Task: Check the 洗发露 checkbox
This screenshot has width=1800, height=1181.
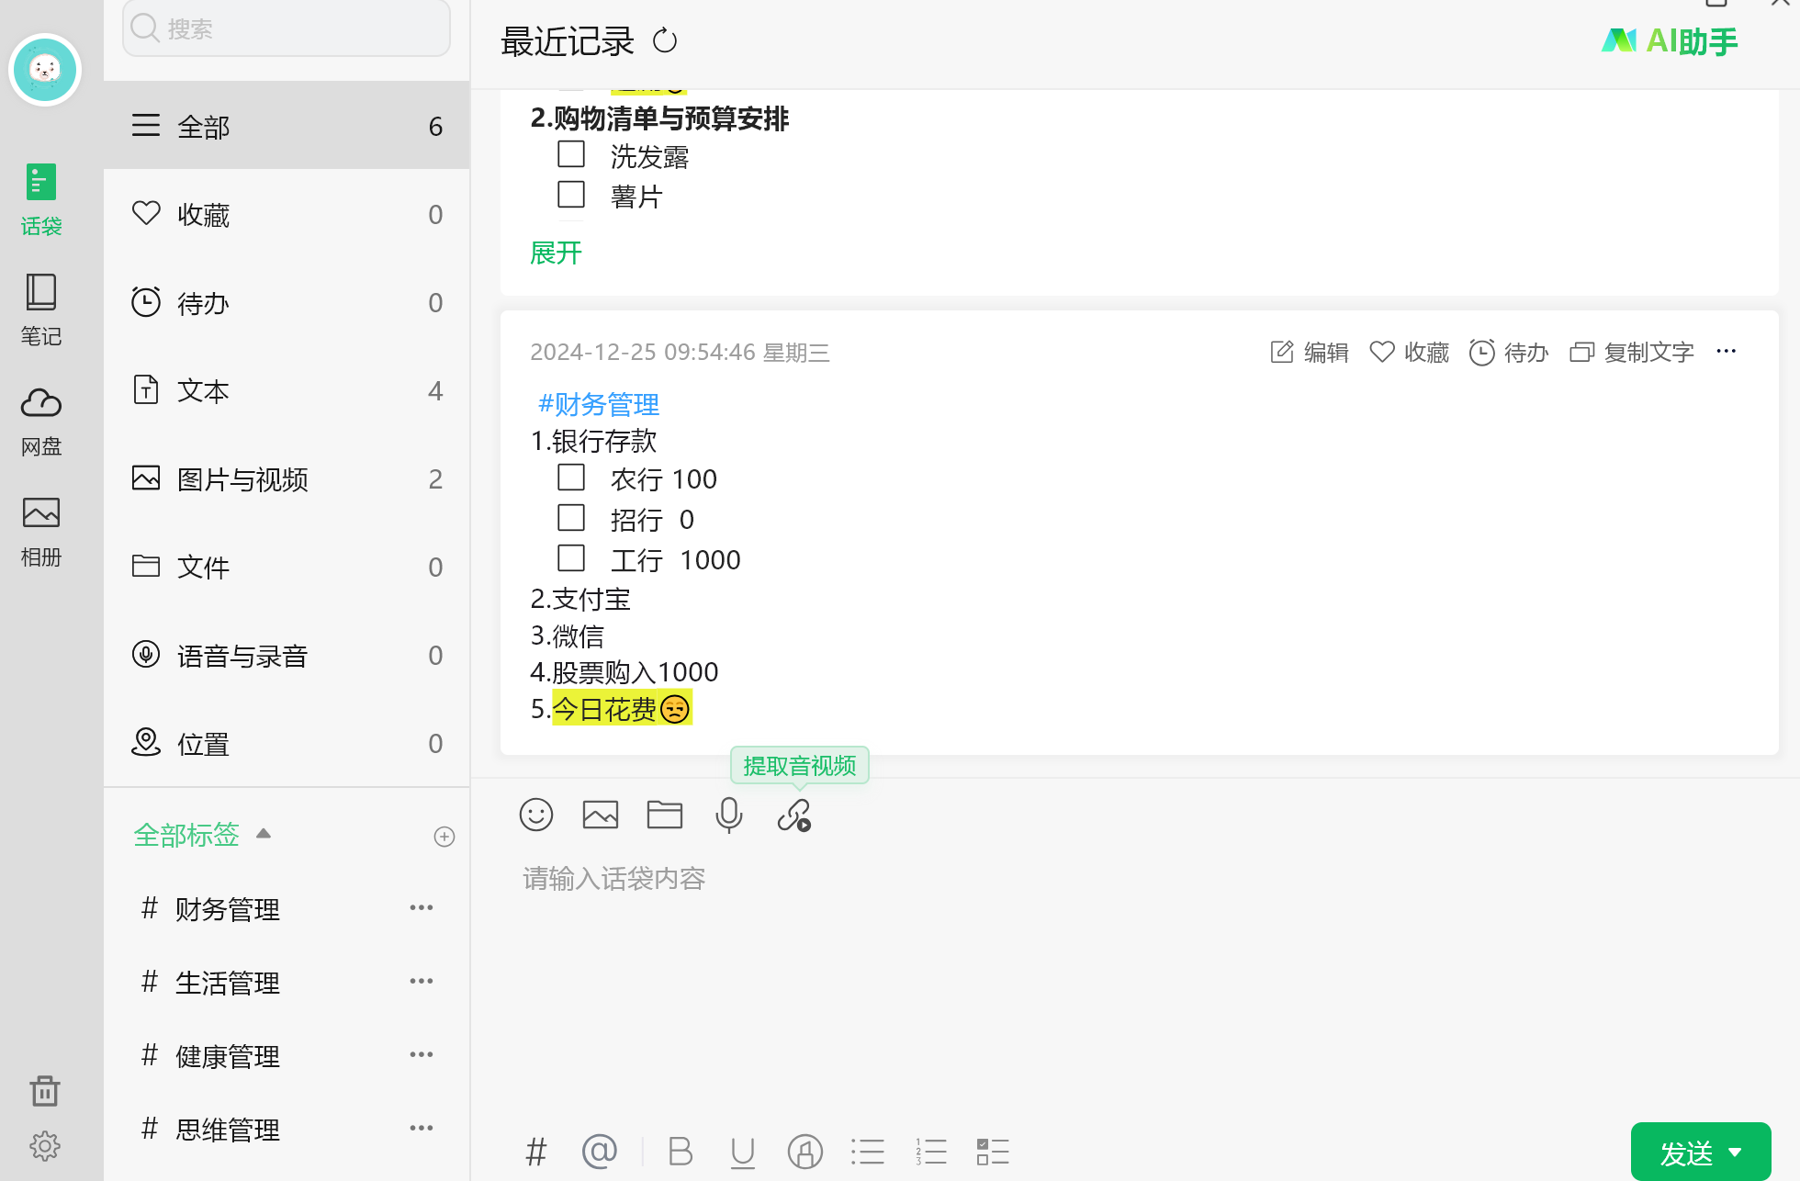Action: 571,154
